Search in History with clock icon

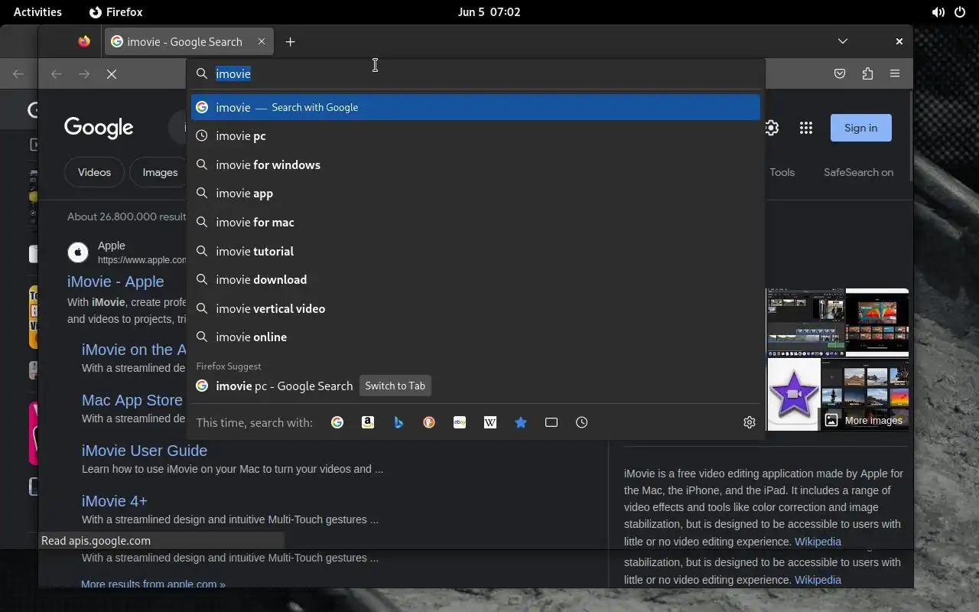pyautogui.click(x=582, y=422)
